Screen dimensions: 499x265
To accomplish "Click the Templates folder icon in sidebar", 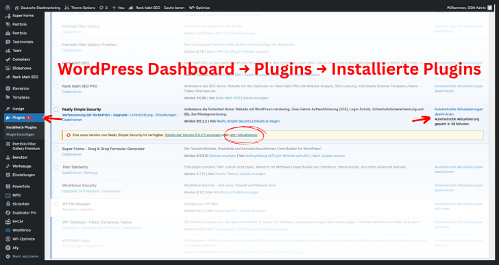I will [x=8, y=97].
